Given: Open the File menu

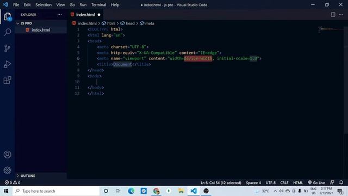Looking at the screenshot, I should tap(16, 5).
